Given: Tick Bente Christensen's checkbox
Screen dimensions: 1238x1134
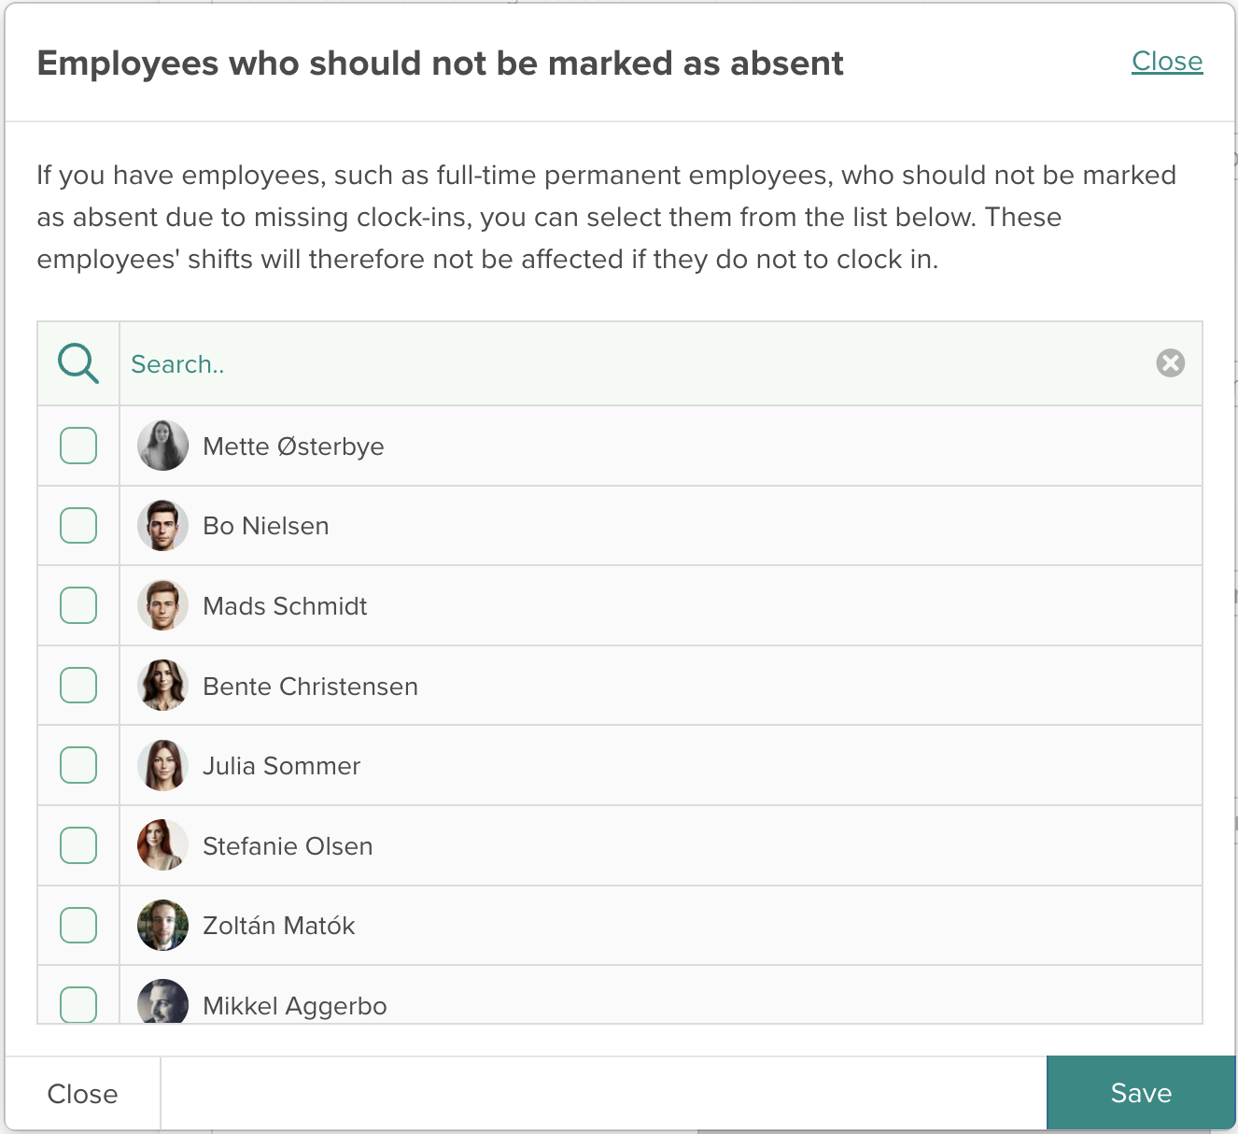Looking at the screenshot, I should [78, 685].
